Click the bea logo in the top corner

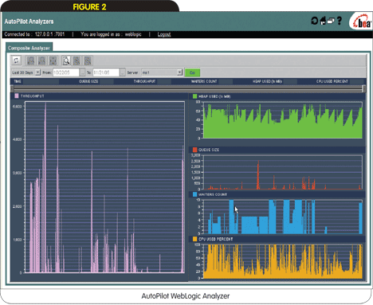tap(362, 22)
